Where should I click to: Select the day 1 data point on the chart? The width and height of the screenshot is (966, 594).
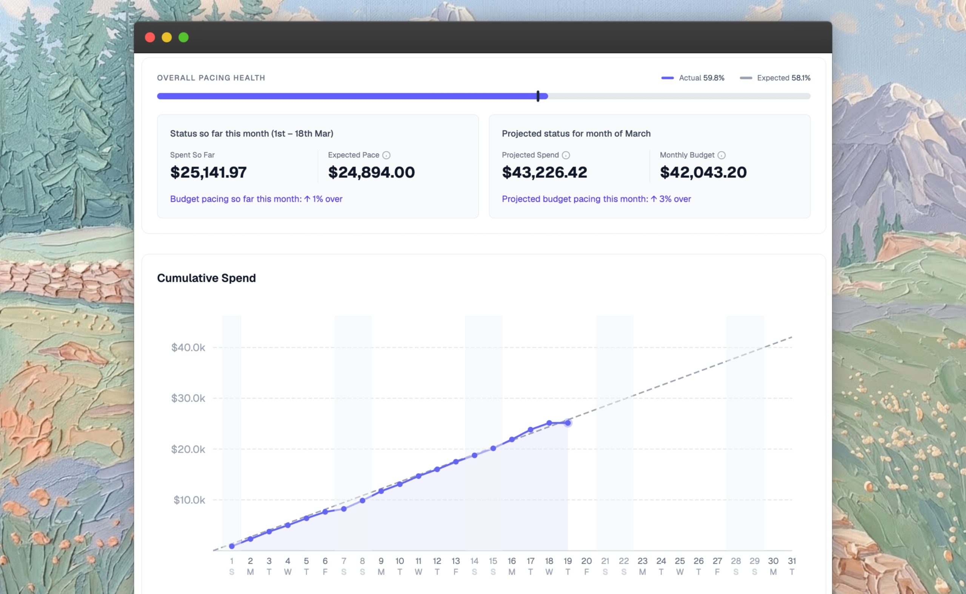pos(232,546)
